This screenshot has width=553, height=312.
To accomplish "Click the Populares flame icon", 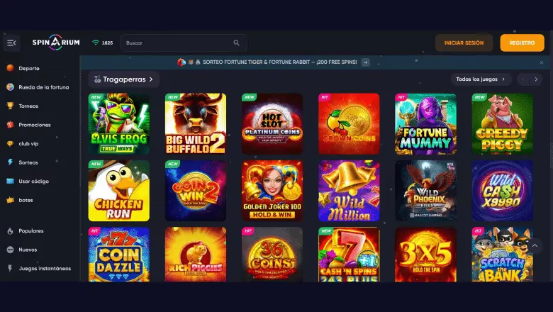I will [10, 231].
